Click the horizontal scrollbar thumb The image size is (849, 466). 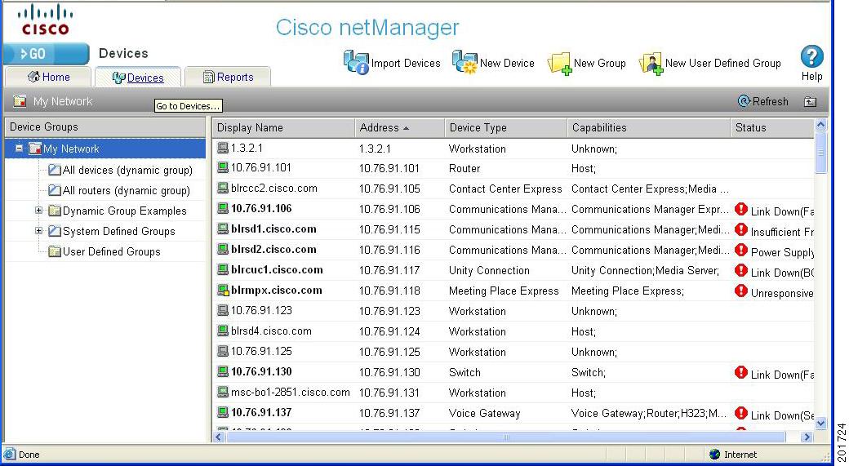coord(505,437)
